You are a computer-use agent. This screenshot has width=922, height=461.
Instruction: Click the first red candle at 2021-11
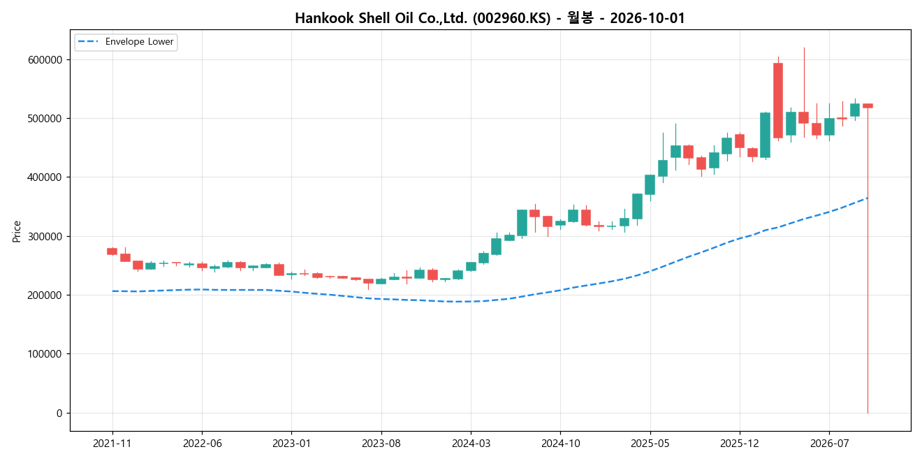[x=112, y=251]
